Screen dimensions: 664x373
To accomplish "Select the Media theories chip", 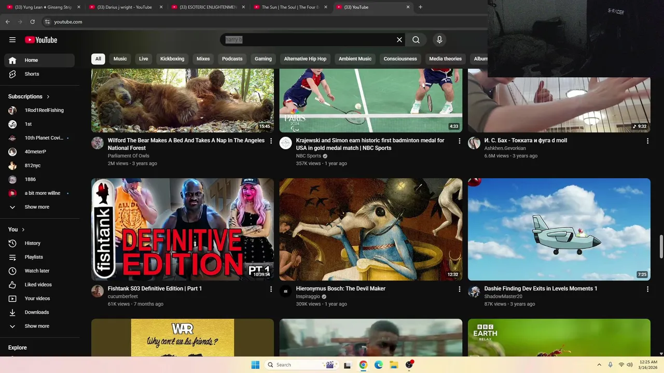I will click(445, 59).
